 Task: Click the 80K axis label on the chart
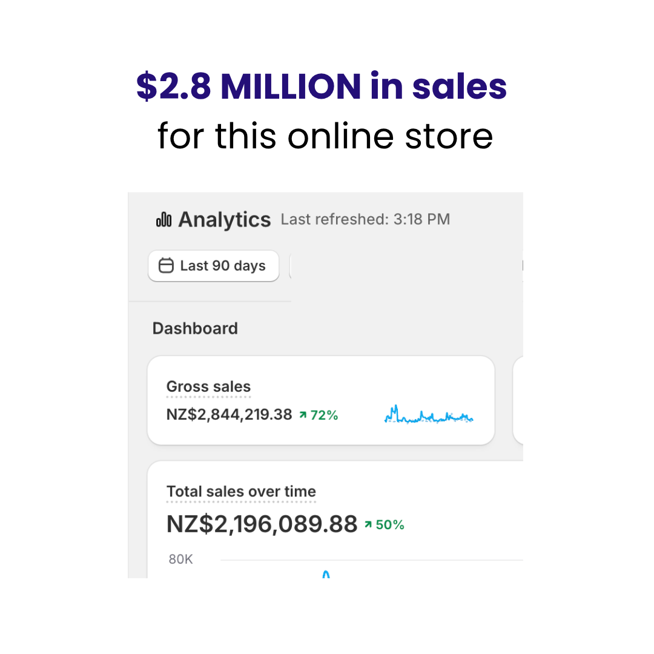pos(180,559)
